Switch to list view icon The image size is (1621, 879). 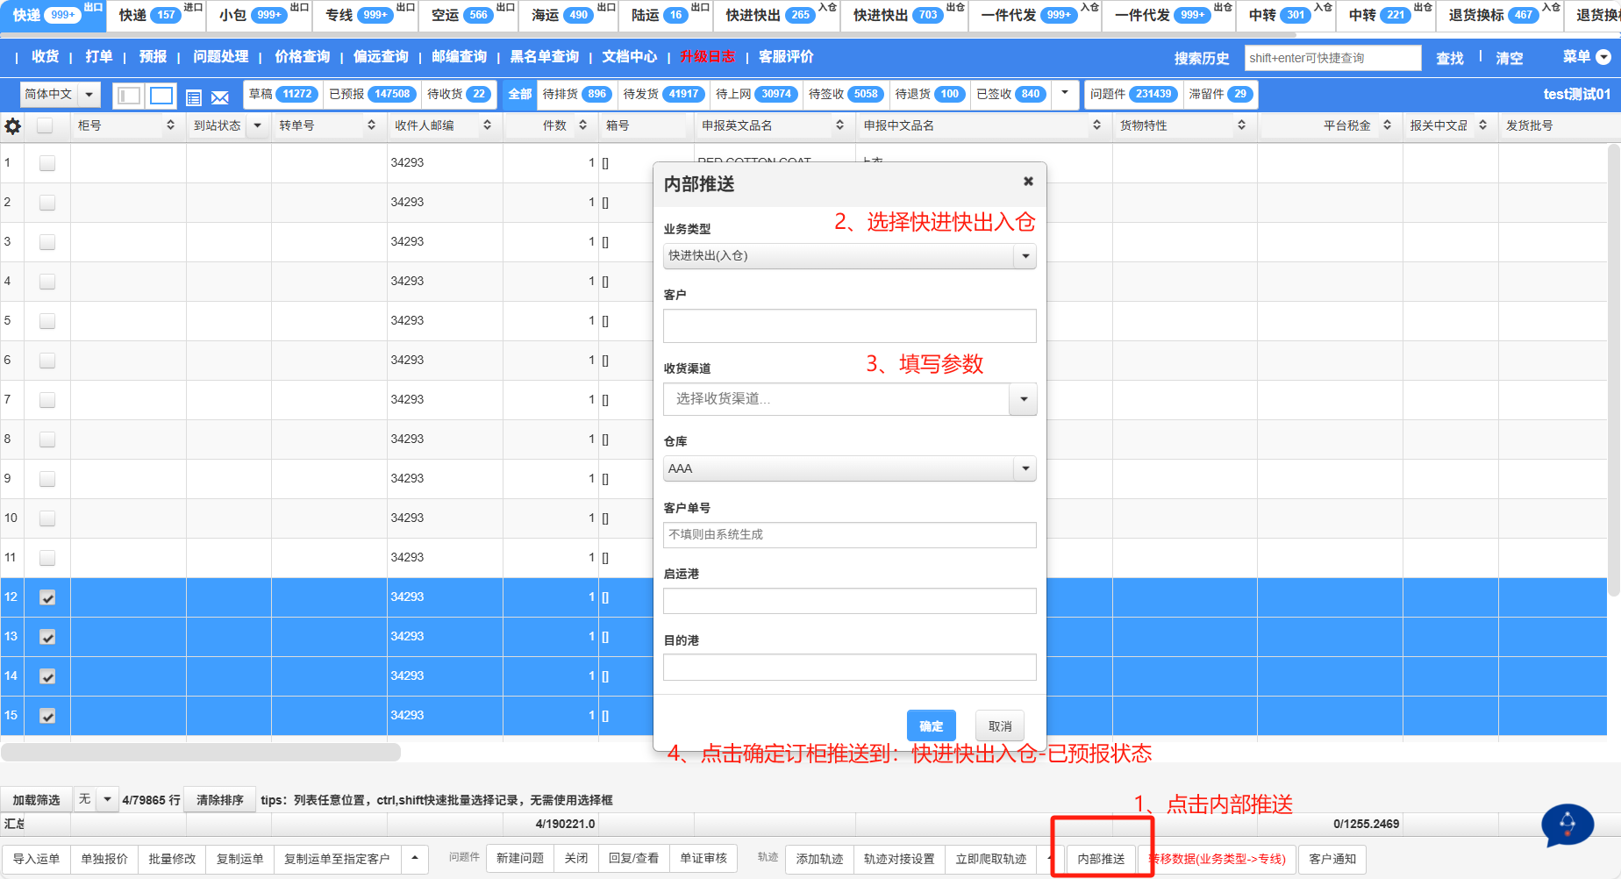coord(194,96)
